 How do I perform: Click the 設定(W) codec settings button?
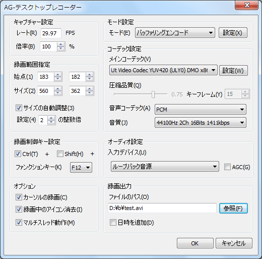coord(233,70)
